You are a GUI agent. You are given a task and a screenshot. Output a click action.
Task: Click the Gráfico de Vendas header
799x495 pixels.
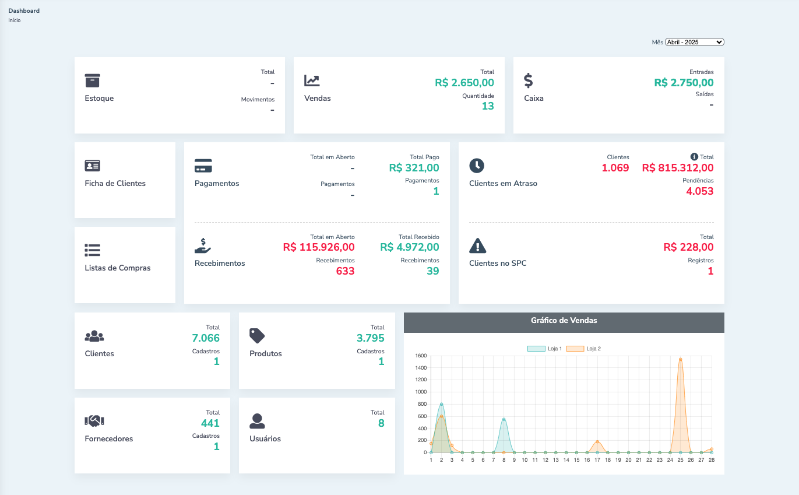click(x=564, y=321)
